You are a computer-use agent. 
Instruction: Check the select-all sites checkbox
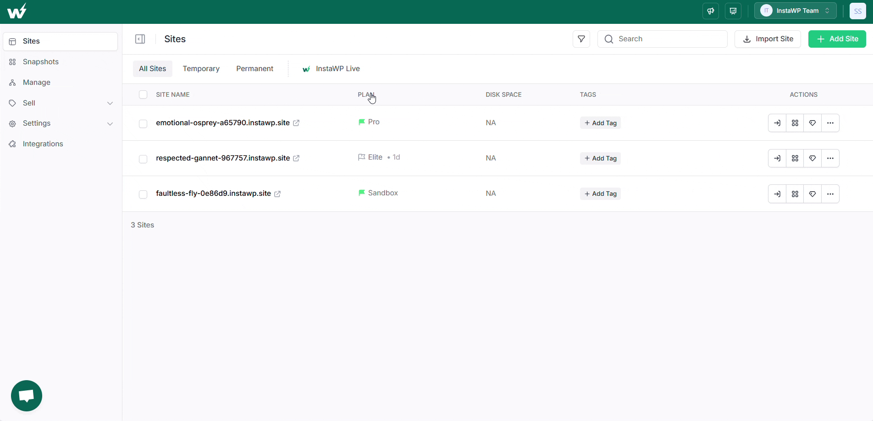pos(143,94)
